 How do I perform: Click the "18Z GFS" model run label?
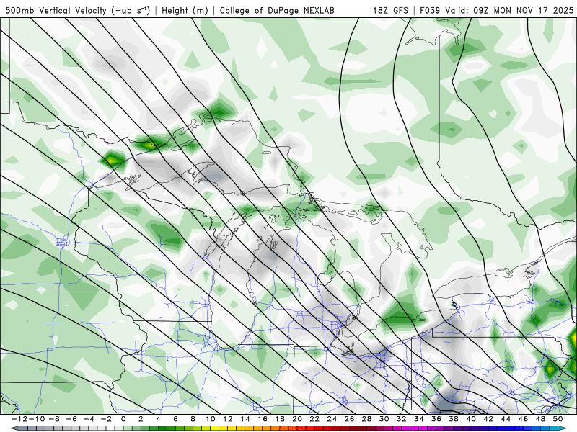[x=390, y=10]
